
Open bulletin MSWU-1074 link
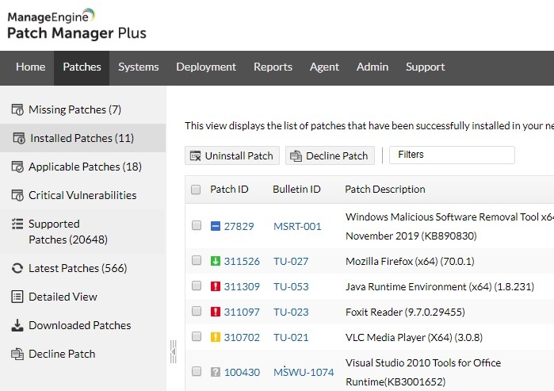[x=304, y=372]
